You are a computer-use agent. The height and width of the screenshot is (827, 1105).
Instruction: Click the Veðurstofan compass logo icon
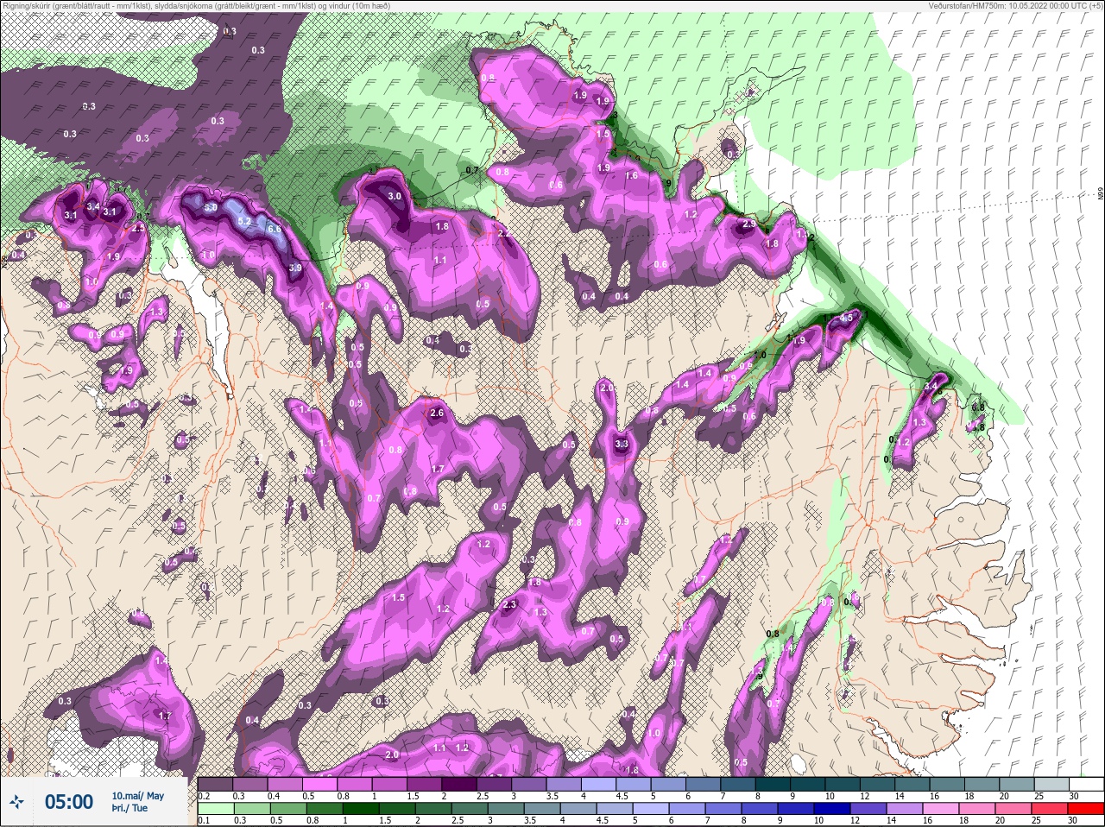click(16, 803)
